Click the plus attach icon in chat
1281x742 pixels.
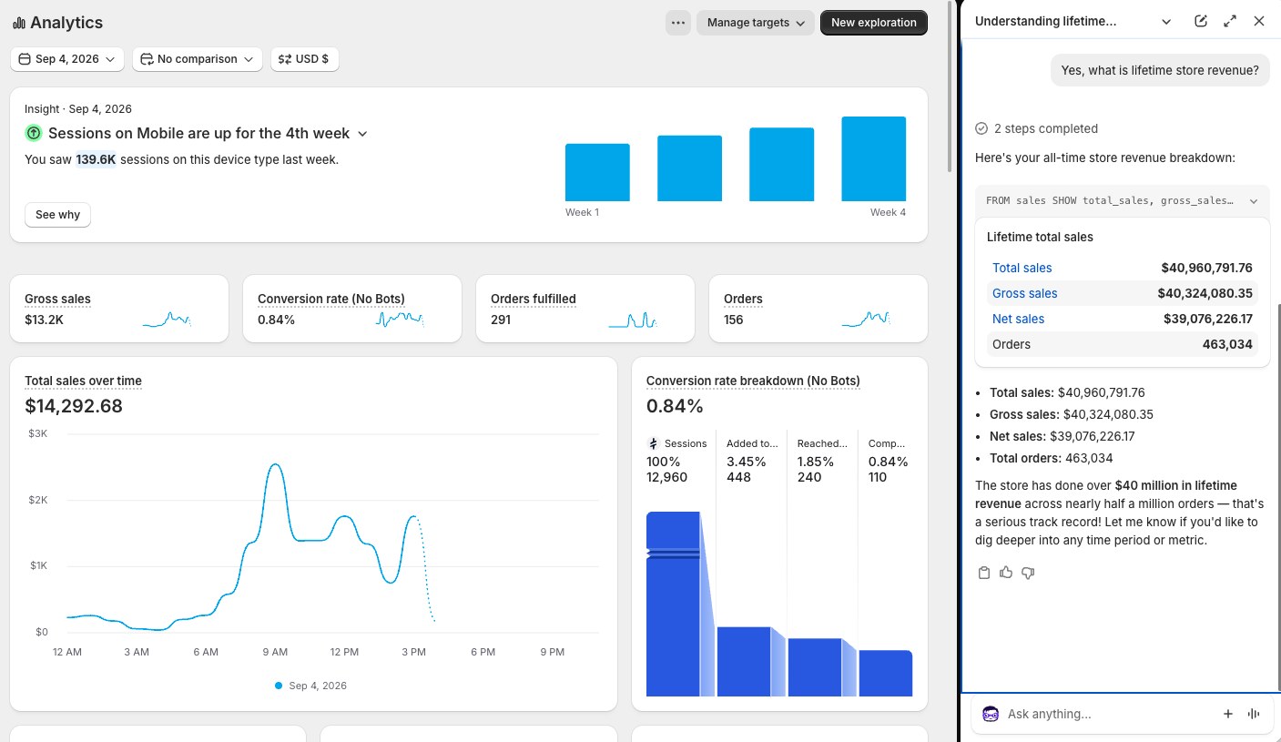(1228, 714)
